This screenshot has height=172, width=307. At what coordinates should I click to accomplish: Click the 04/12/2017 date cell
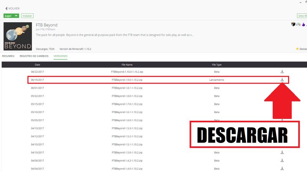click(x=37, y=136)
